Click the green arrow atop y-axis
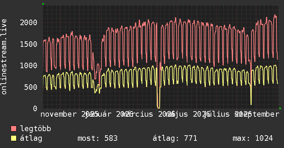This screenshot has height=148, width=284. (x=43, y=4)
